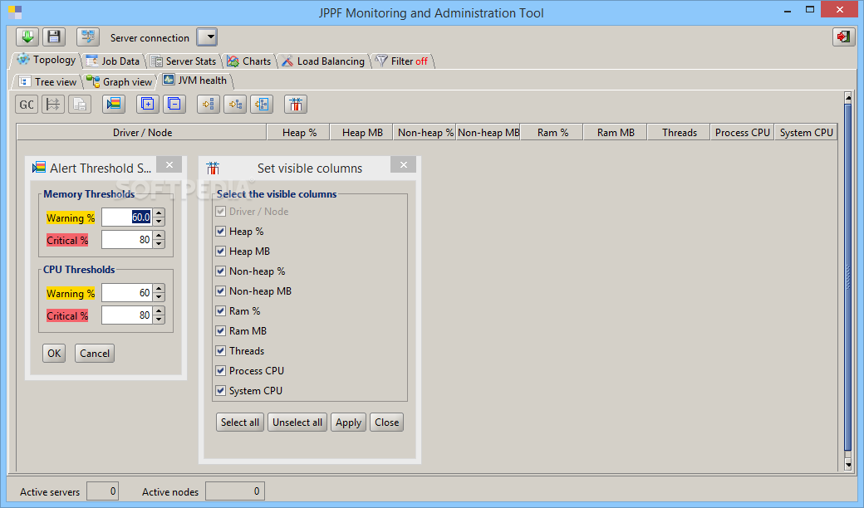Click the green download arrow toolbar icon
Viewport: 864px width, 508px height.
point(27,37)
